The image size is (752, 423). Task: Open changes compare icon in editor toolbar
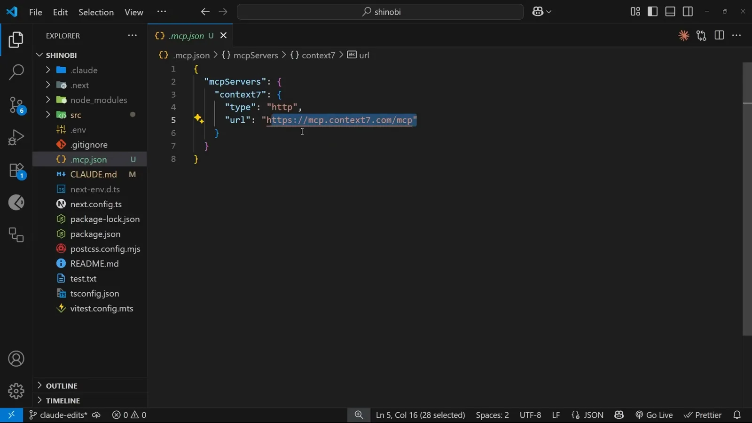[x=702, y=36]
